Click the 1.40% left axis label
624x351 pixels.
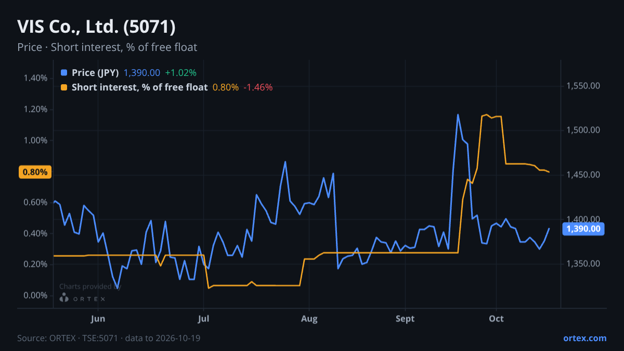35,79
